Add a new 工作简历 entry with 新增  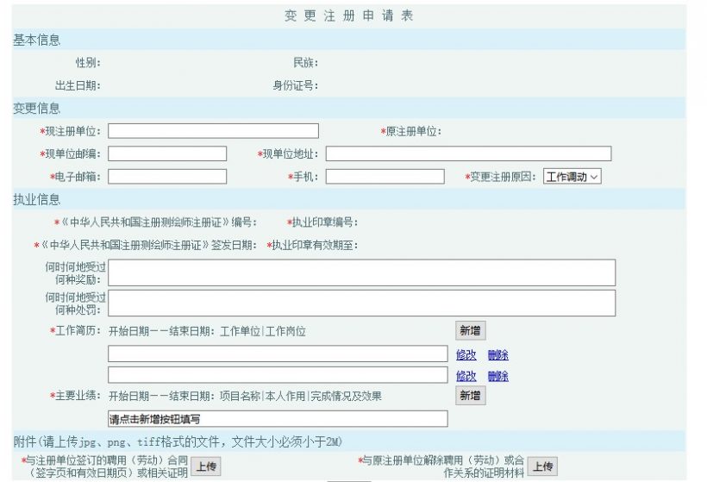[470, 330]
